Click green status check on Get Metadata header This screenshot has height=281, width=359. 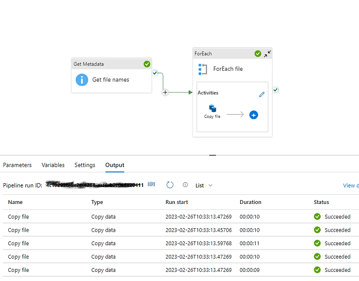(x=147, y=64)
